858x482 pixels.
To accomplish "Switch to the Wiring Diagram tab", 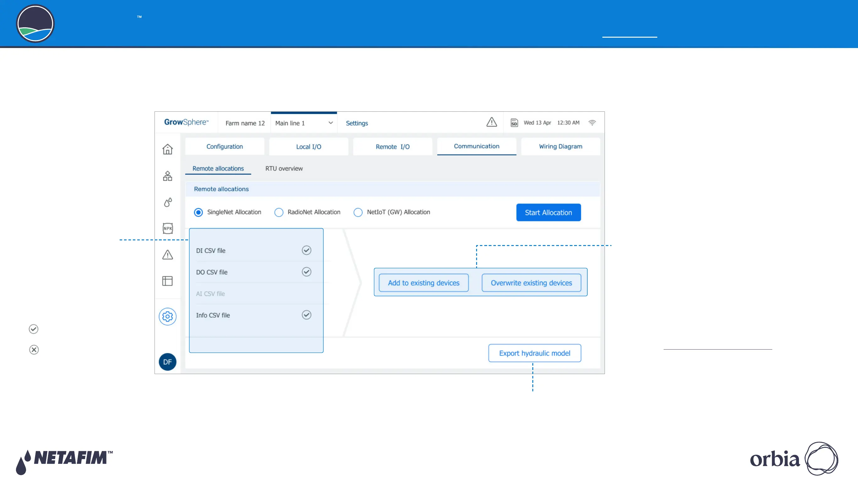I will 561,147.
